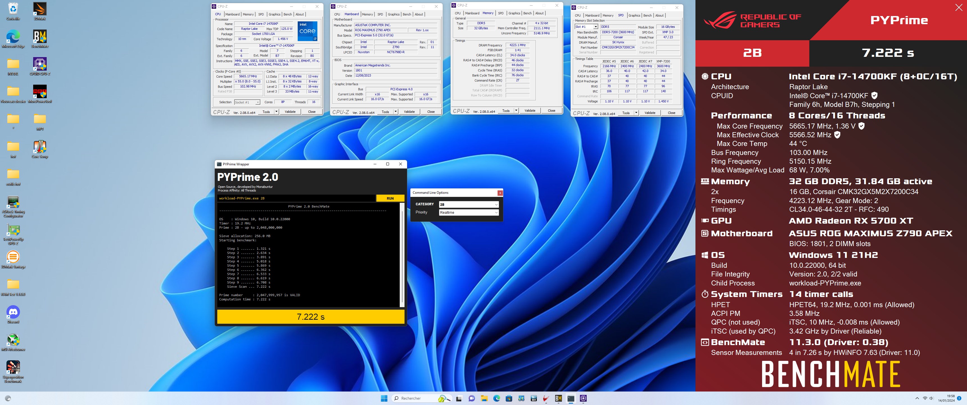Open the Chat icon in the taskbar
Image resolution: width=967 pixels, height=405 pixels.
pos(471,398)
